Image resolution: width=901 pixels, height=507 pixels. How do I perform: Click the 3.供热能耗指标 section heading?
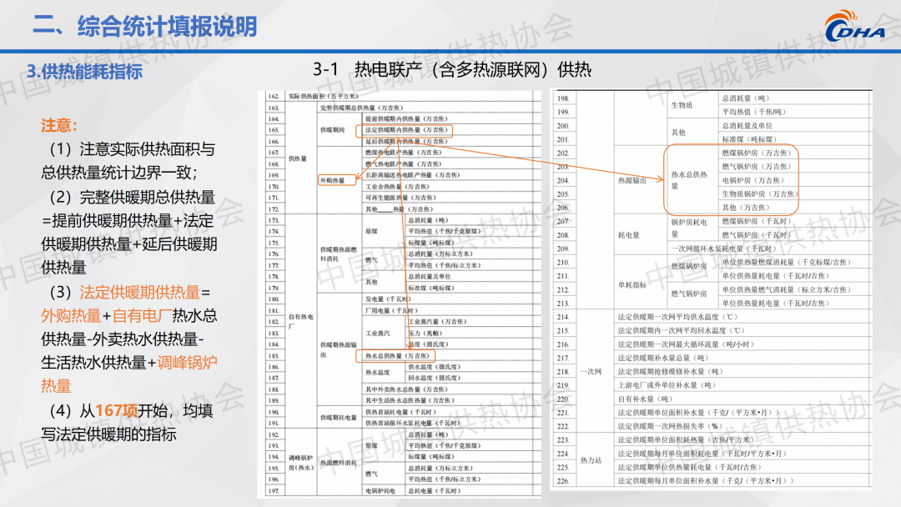(x=84, y=72)
